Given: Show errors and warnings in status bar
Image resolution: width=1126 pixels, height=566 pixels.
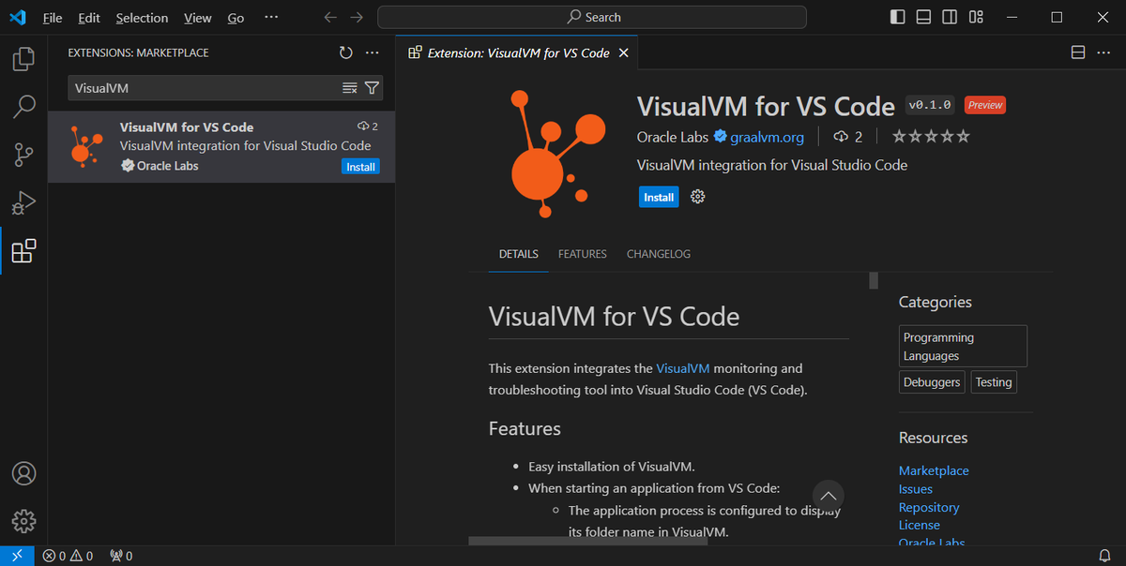Looking at the screenshot, I should coord(68,556).
